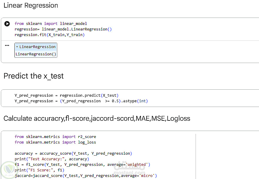Click the "from sklearn import linear_model" line
Screen dimensions: 259x179
(51, 23)
